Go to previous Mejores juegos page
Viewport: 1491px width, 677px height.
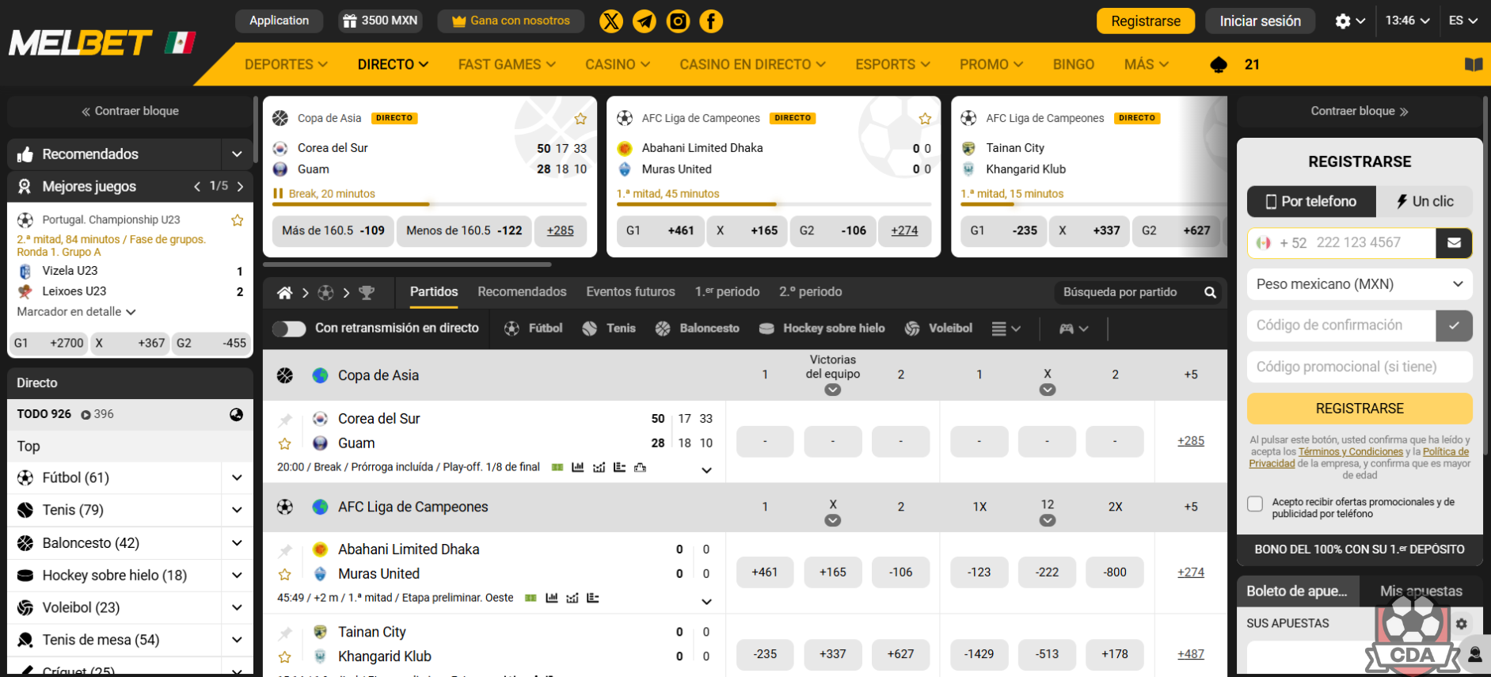point(197,187)
